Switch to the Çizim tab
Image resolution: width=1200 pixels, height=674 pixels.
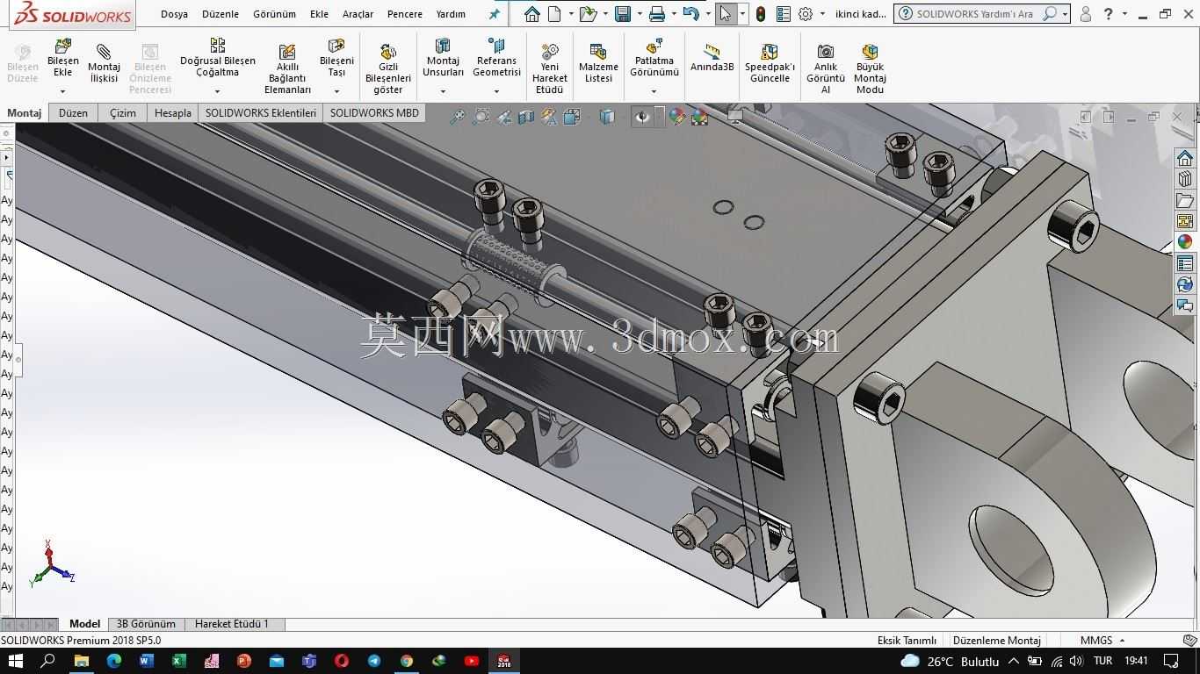click(x=123, y=112)
